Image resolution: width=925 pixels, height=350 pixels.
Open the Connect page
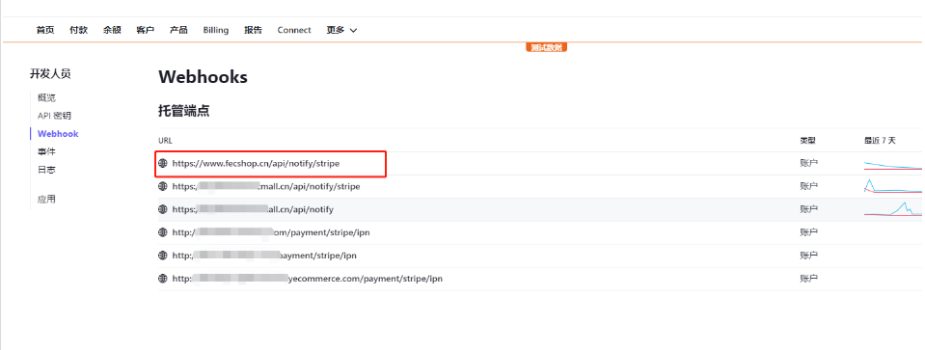point(294,30)
